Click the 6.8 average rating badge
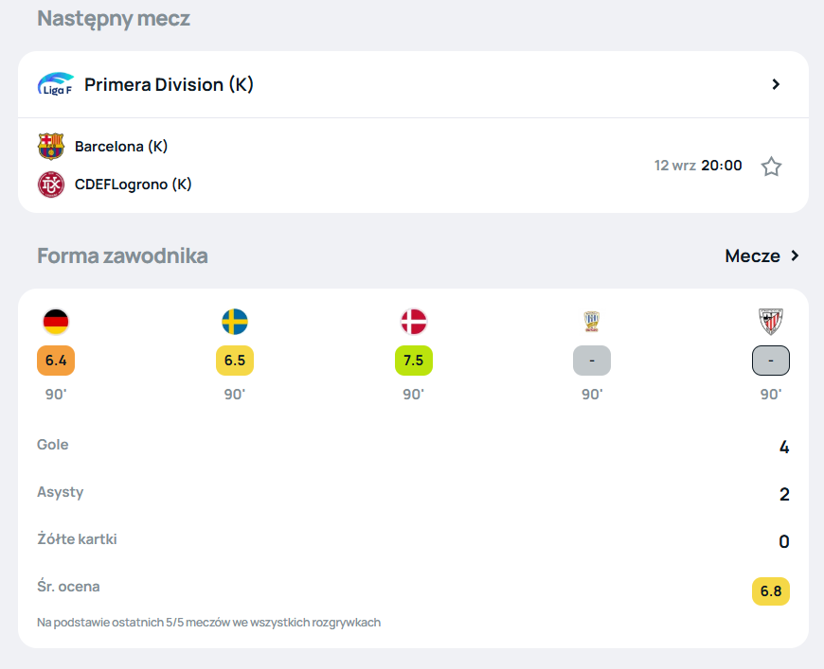The image size is (824, 669). [x=771, y=591]
